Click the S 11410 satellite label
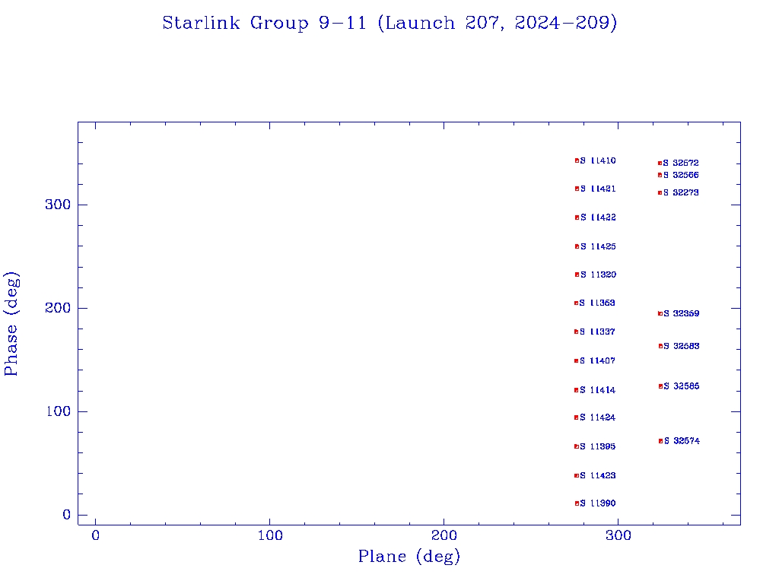The width and height of the screenshot is (779, 584). tap(598, 161)
